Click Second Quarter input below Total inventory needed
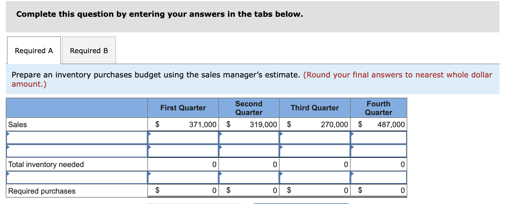The width and height of the screenshot is (514, 204). pyautogui.click(x=249, y=177)
